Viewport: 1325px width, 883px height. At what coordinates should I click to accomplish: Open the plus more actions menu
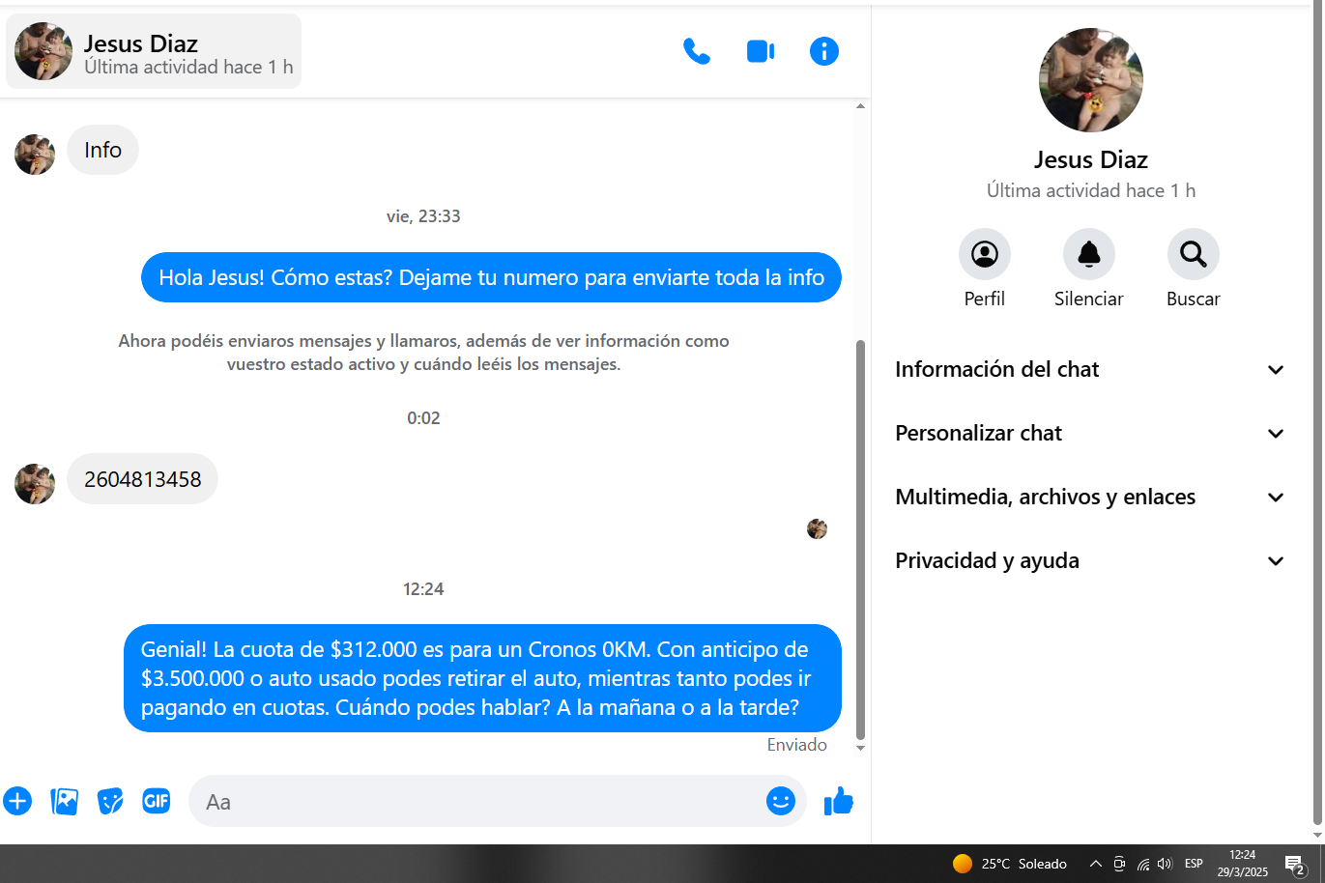pyautogui.click(x=17, y=801)
